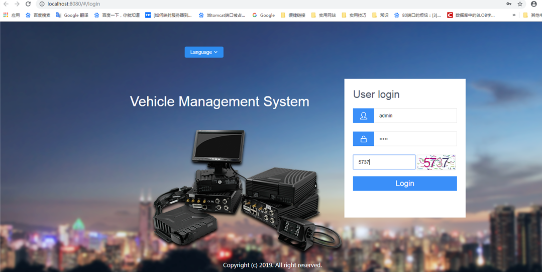Expand the Language dropdown
The image size is (542, 272).
204,52
